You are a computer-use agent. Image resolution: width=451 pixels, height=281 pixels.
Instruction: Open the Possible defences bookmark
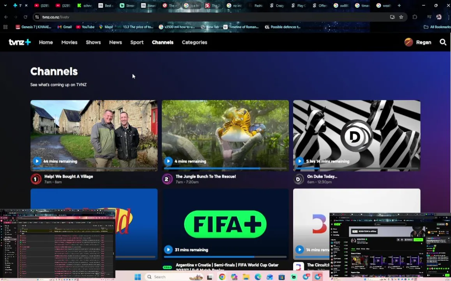283,27
